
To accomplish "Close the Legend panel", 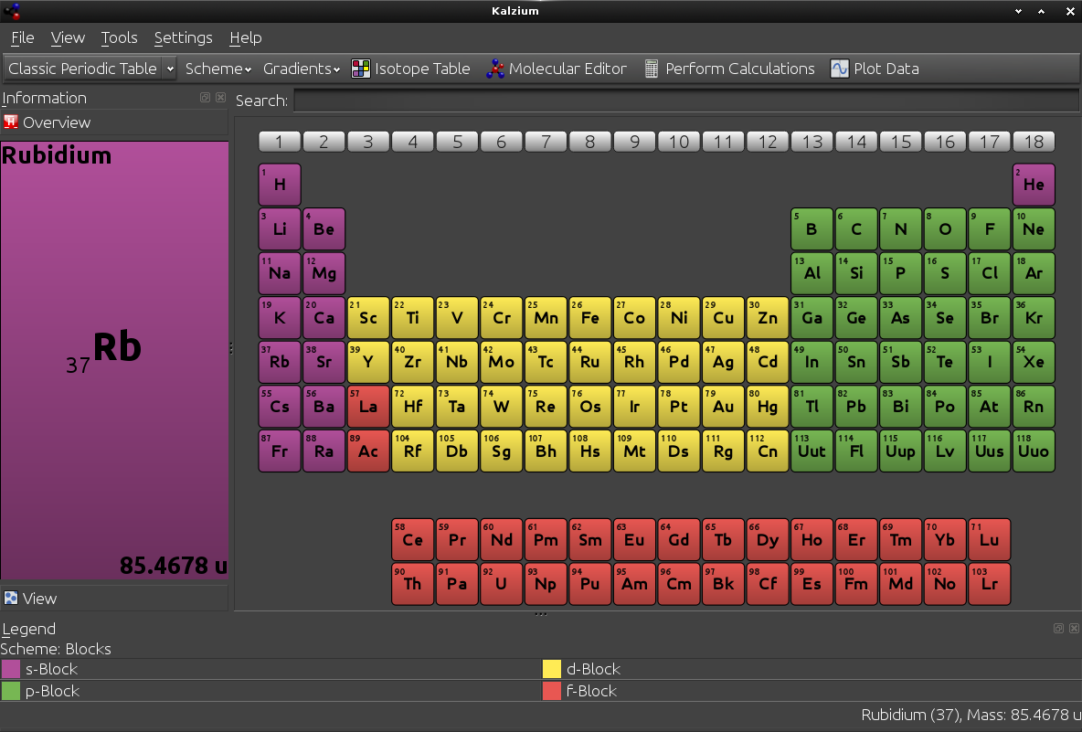I will [x=1074, y=629].
